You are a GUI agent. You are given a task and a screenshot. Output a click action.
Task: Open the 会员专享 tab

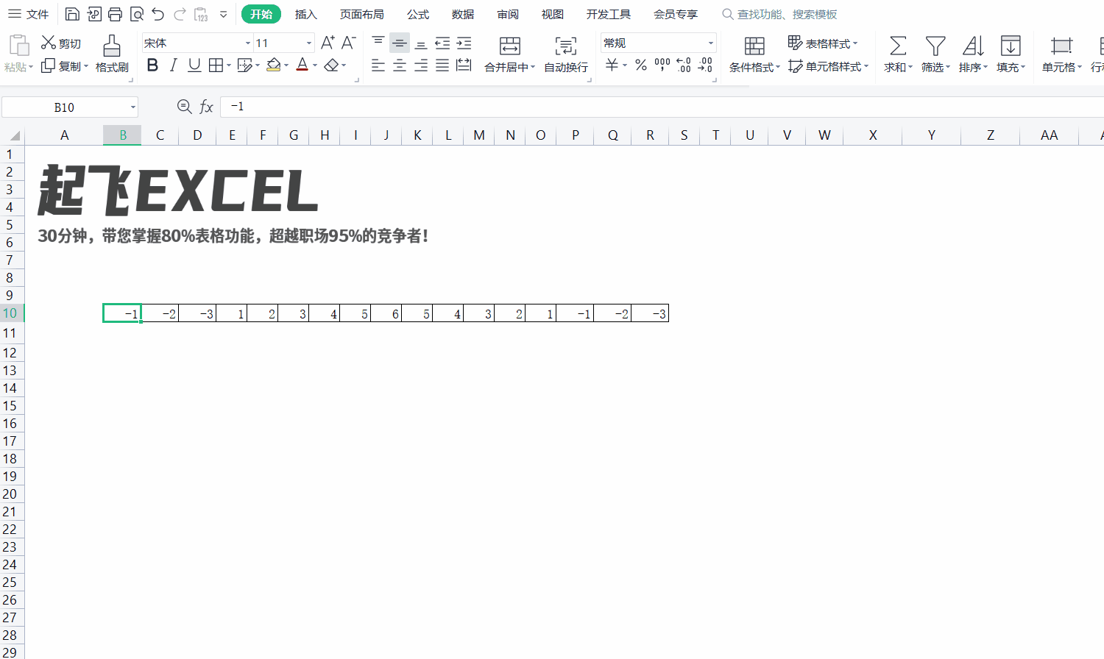tap(676, 14)
